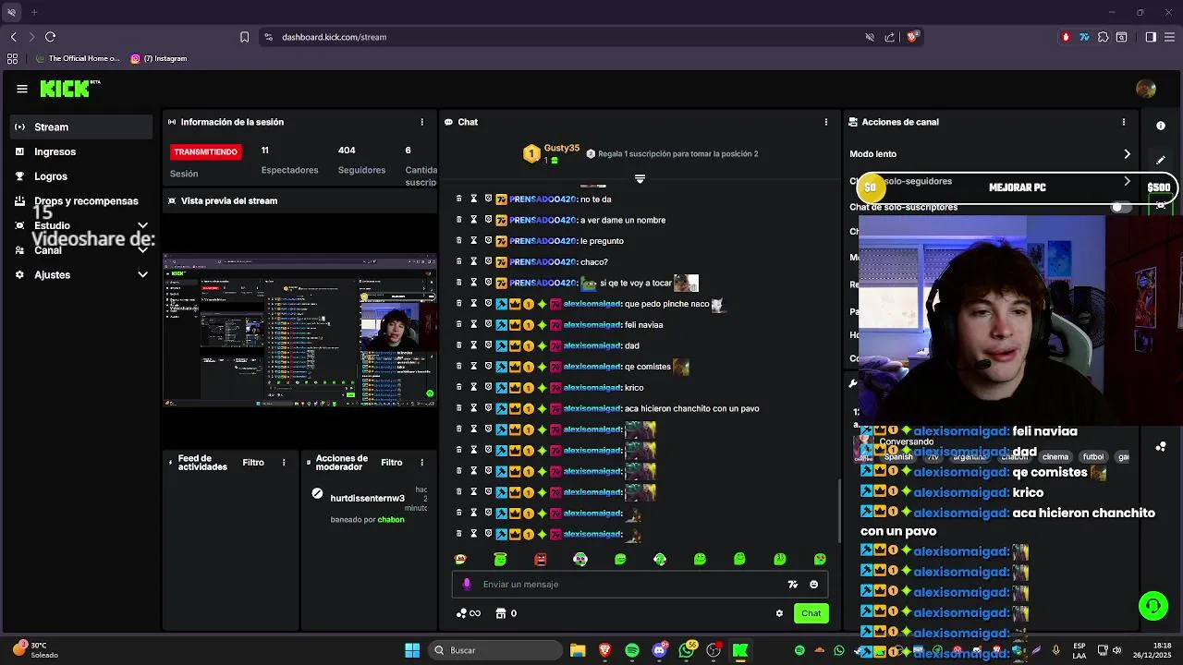Open Spotify from the taskbar
Viewport: 1183px width, 665px height.
(632, 650)
